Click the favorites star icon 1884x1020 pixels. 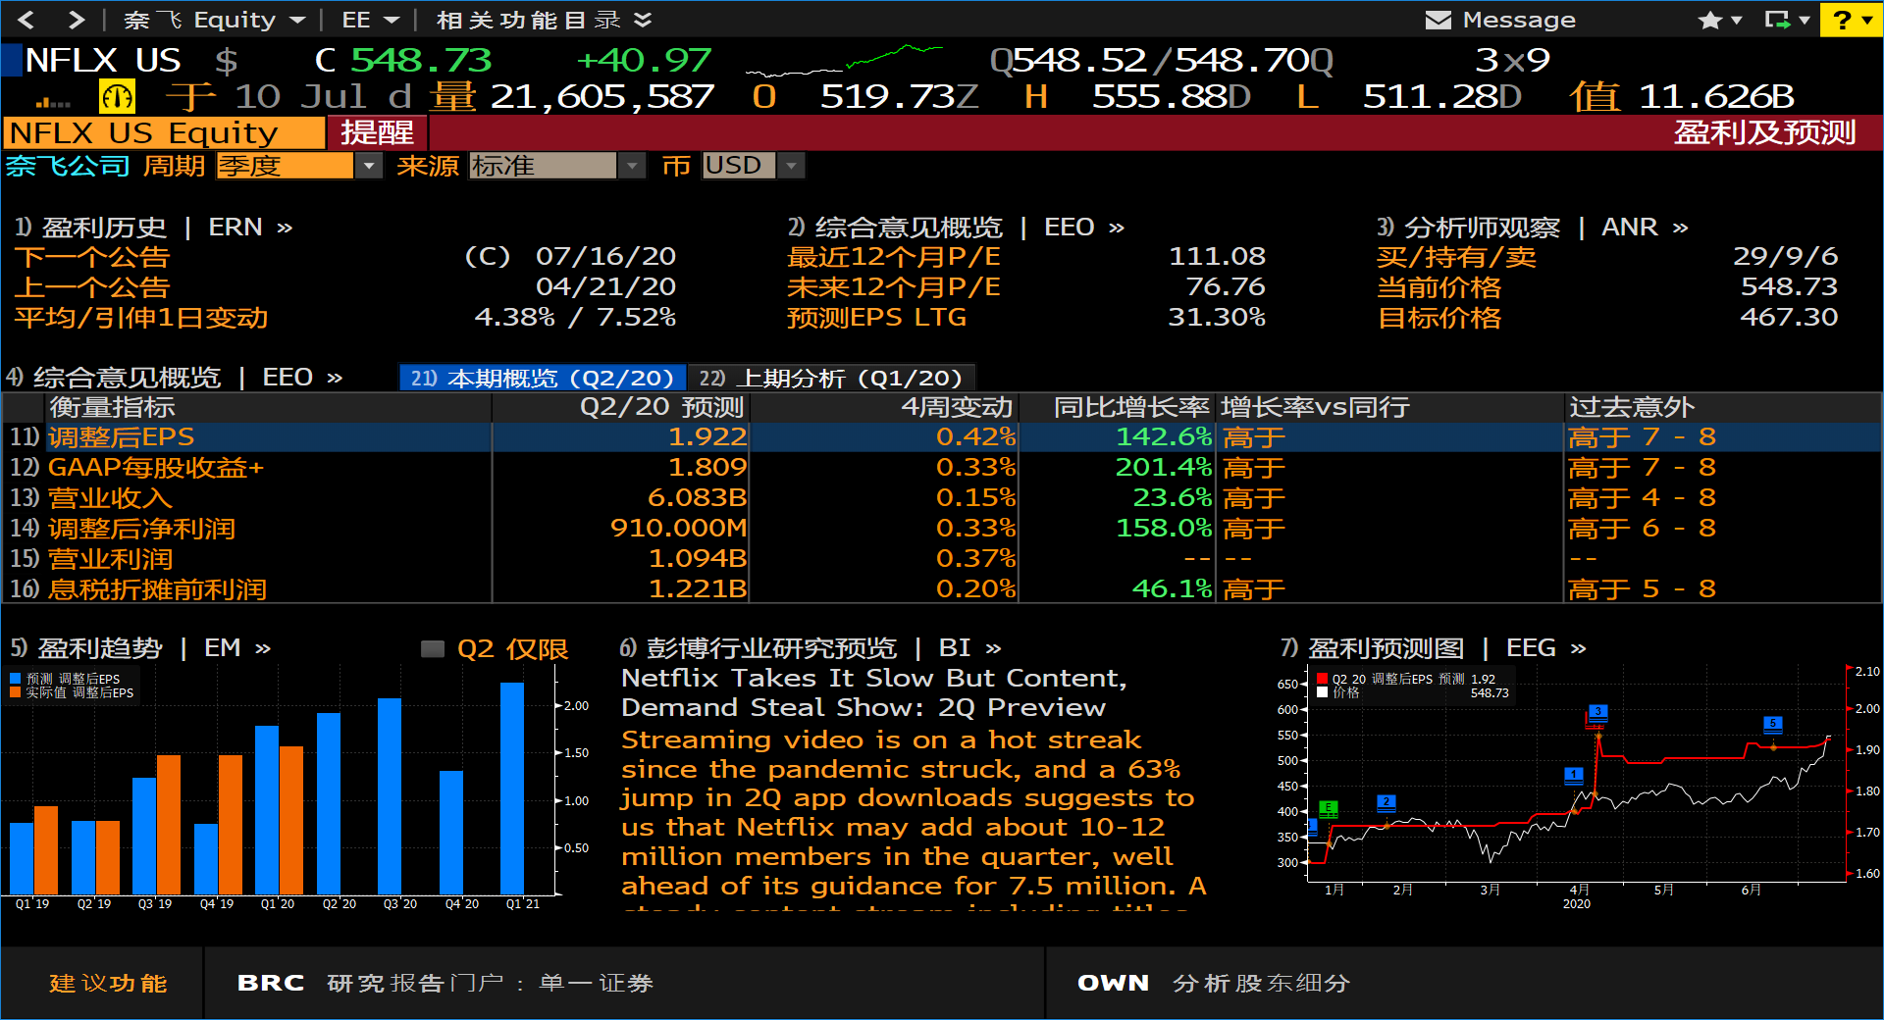click(1710, 20)
